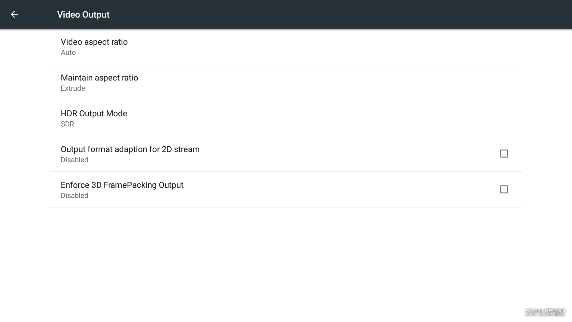572x322 pixels.
Task: Select the Enforce 3D FramePacking Output label
Action: pos(122,185)
